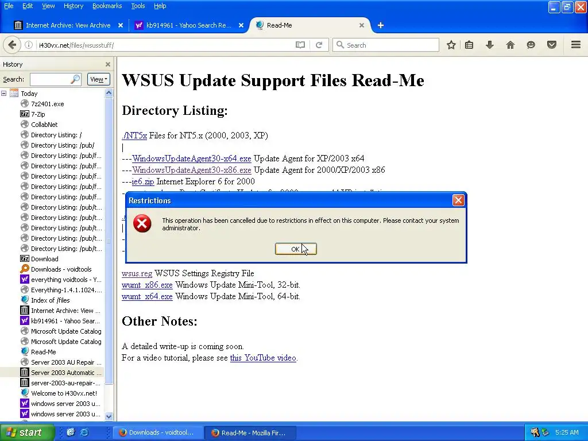This screenshot has width=588, height=441.
Task: Select CollabNet history entry
Action: pyautogui.click(x=44, y=125)
